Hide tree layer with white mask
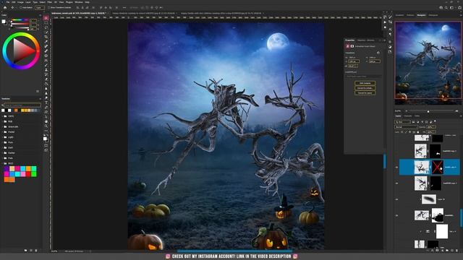463x260 pixels. (x=396, y=215)
